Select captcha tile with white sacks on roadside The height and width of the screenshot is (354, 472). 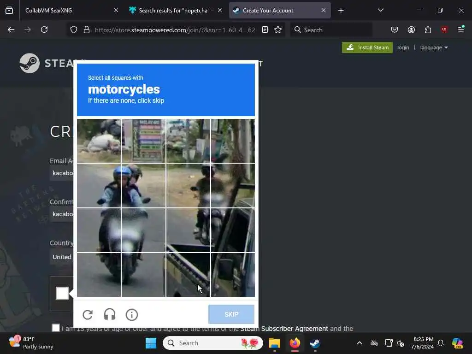click(x=99, y=141)
